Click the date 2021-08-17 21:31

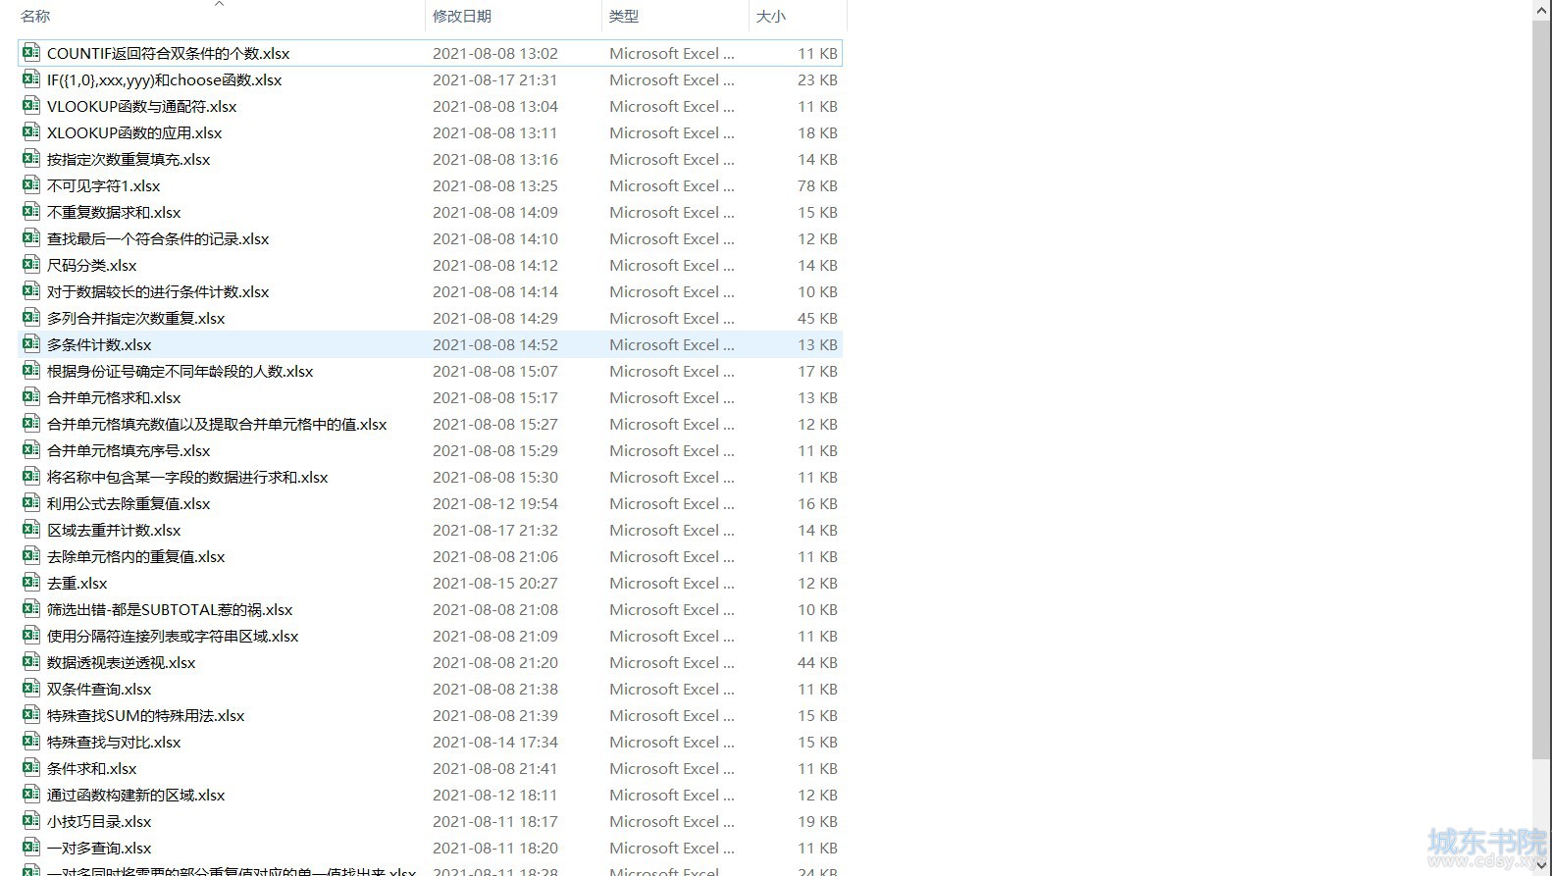[x=495, y=79]
